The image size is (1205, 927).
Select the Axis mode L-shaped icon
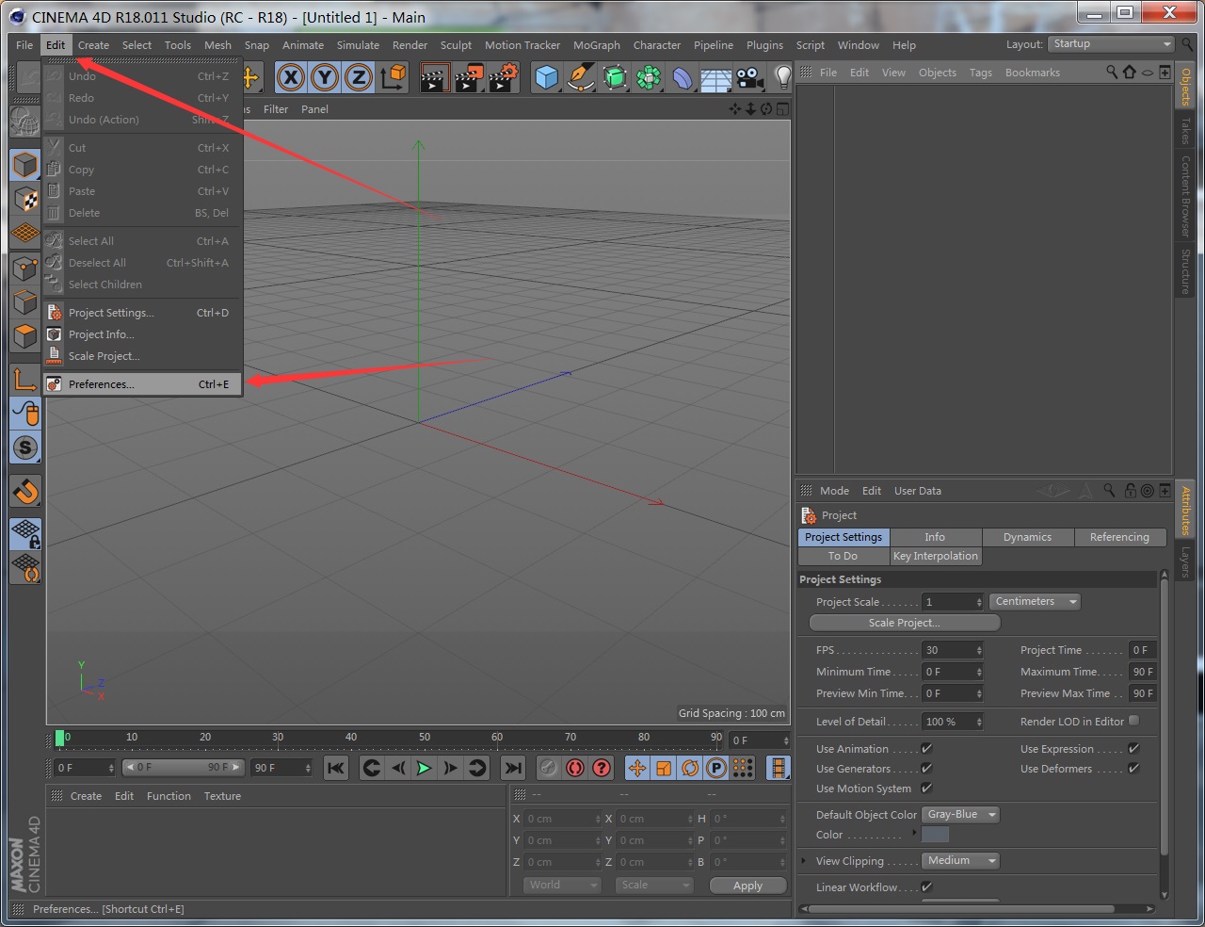[x=25, y=380]
